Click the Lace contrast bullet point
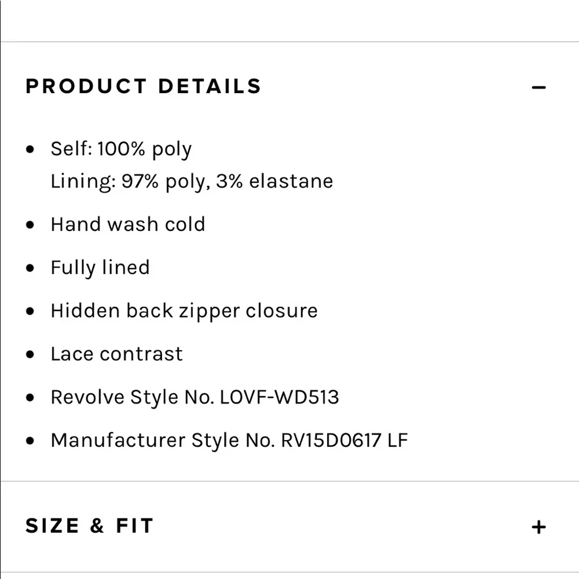 point(117,354)
